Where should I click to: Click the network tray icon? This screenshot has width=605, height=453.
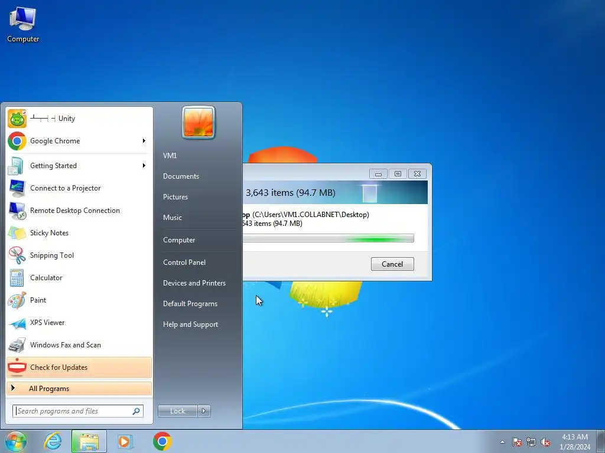pyautogui.click(x=531, y=442)
